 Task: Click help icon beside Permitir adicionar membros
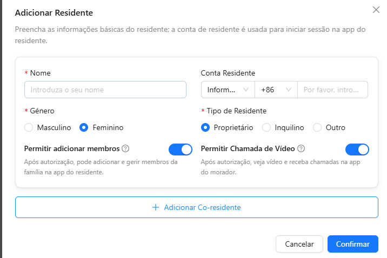[x=125, y=148]
